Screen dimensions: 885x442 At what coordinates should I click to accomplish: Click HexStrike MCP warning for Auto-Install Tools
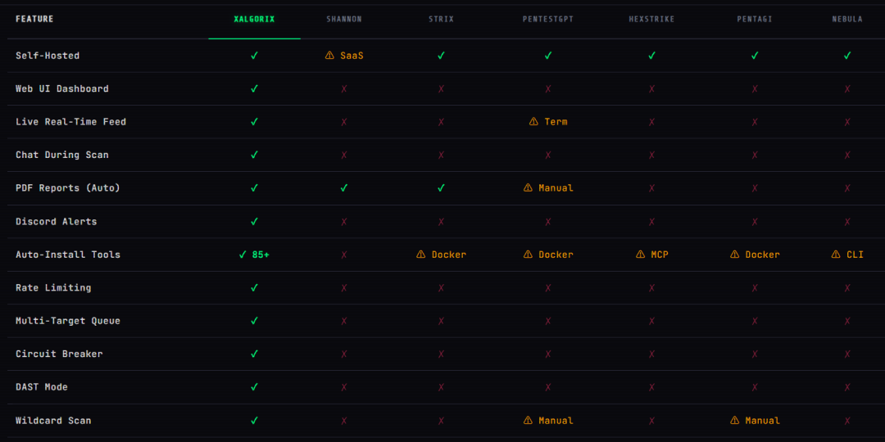[x=651, y=255]
